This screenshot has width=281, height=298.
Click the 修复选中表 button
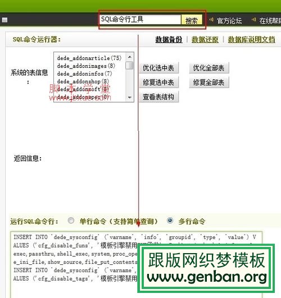click(158, 82)
